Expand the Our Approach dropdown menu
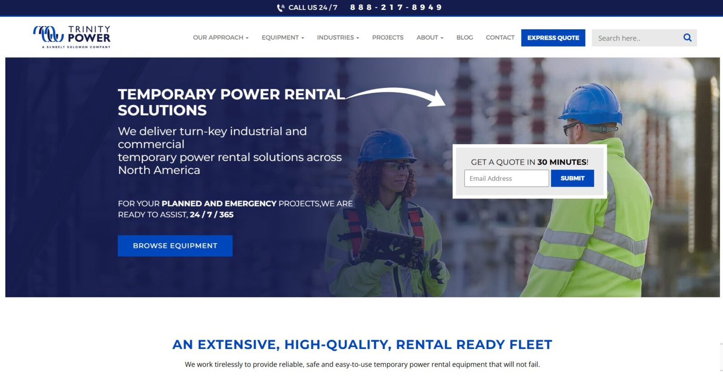723x376 pixels. (x=221, y=38)
